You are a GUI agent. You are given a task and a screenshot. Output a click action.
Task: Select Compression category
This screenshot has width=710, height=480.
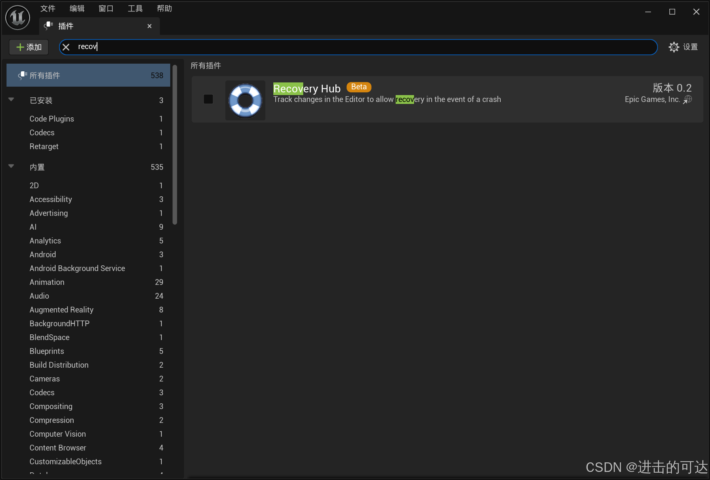(89, 420)
